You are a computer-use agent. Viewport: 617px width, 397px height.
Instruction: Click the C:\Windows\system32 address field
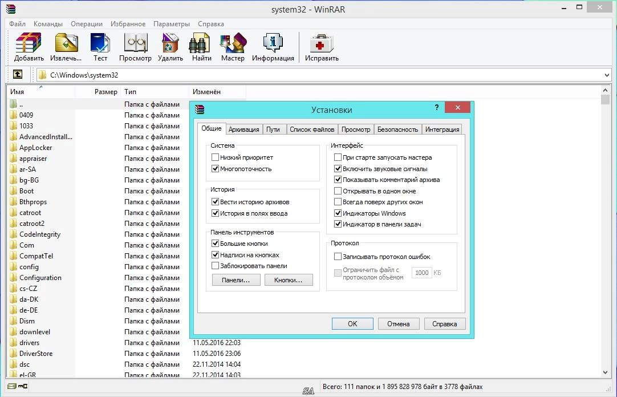pyautogui.click(x=323, y=75)
